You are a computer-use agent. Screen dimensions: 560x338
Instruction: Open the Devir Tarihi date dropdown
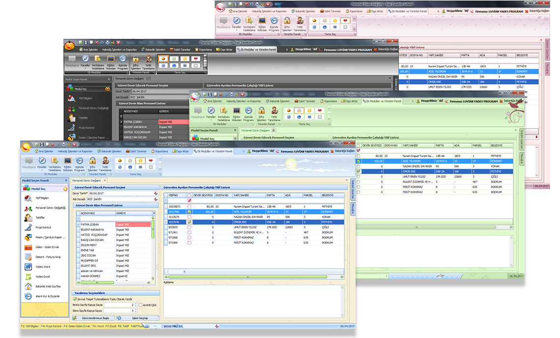156,193
